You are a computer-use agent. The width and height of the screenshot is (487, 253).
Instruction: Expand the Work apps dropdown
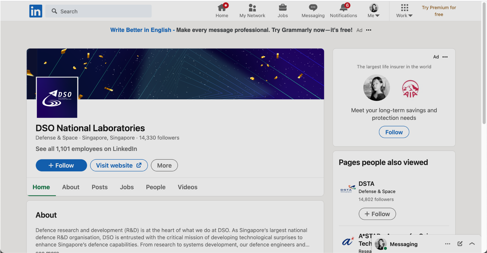coord(404,11)
